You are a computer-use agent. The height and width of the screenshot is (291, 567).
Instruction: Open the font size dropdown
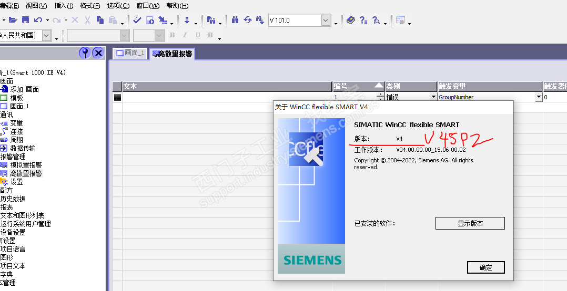pos(159,35)
